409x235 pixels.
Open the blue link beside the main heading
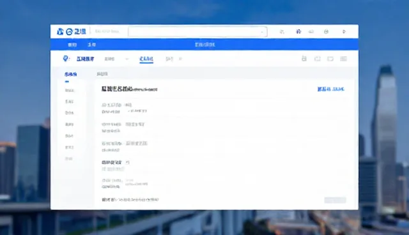tap(331, 89)
